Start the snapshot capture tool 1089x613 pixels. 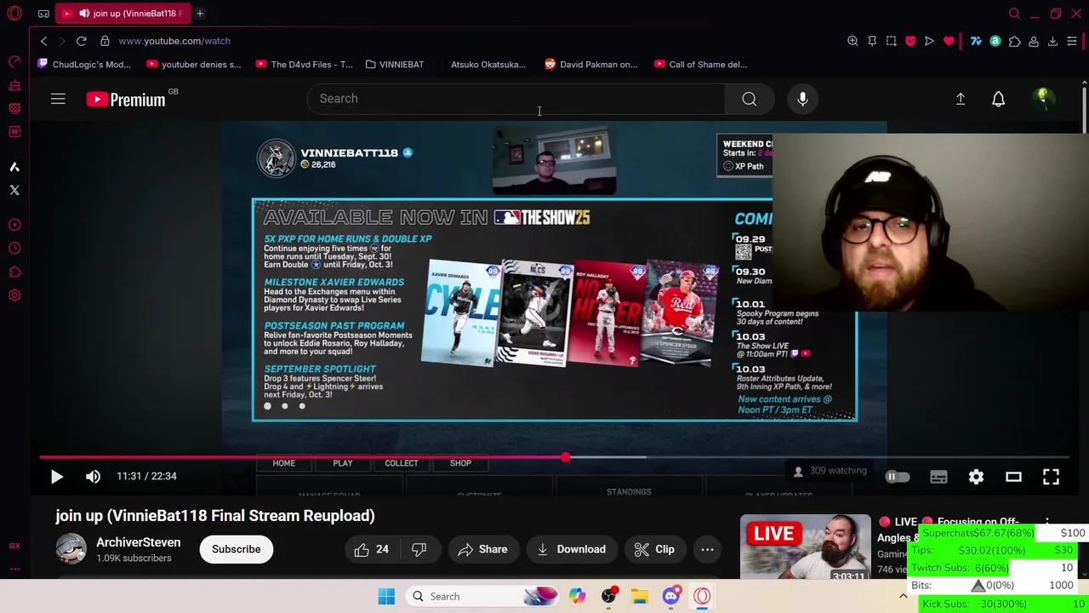(891, 41)
